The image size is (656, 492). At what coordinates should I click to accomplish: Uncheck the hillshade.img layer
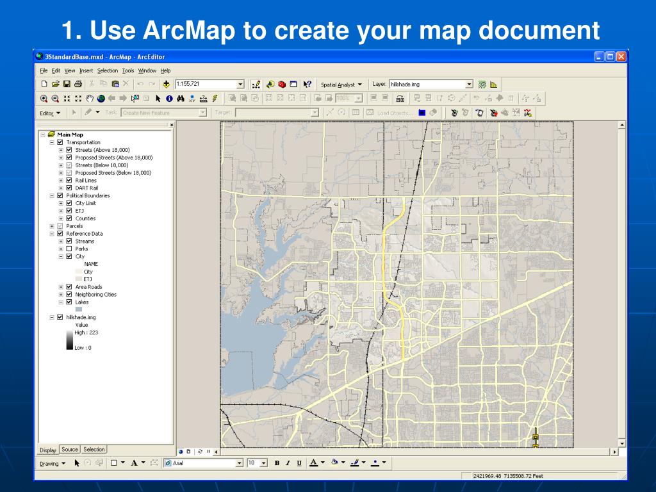60,317
